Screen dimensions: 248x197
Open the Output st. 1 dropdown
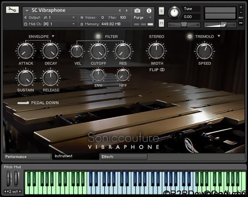73,18
